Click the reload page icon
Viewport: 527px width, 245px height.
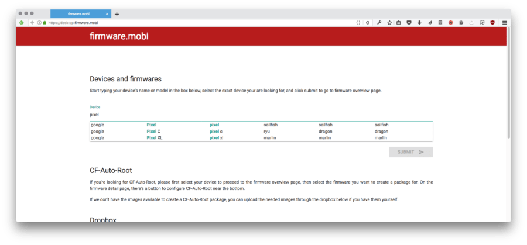coord(368,23)
